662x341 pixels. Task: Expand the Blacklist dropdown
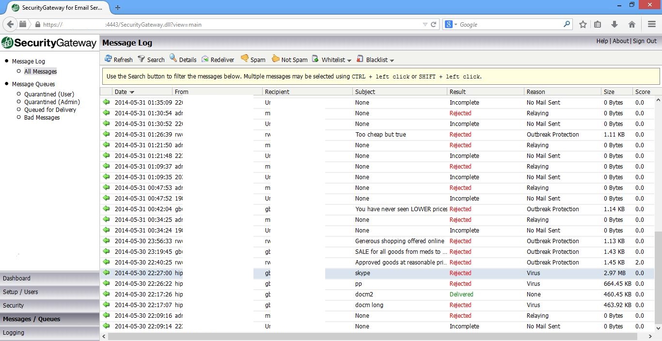click(392, 60)
